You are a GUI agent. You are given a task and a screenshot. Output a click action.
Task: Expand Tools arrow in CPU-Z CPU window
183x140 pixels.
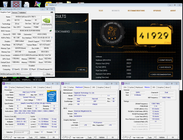[x=36, y=137]
